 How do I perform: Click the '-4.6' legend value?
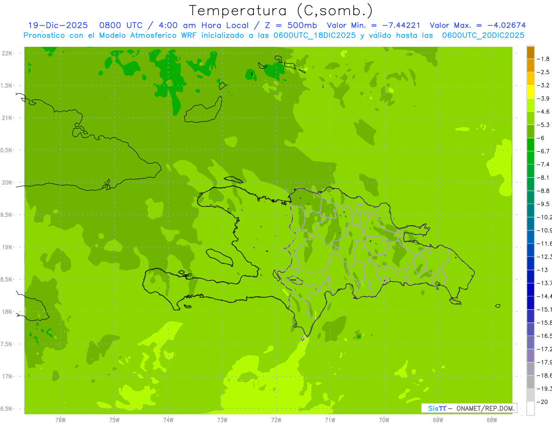point(543,112)
